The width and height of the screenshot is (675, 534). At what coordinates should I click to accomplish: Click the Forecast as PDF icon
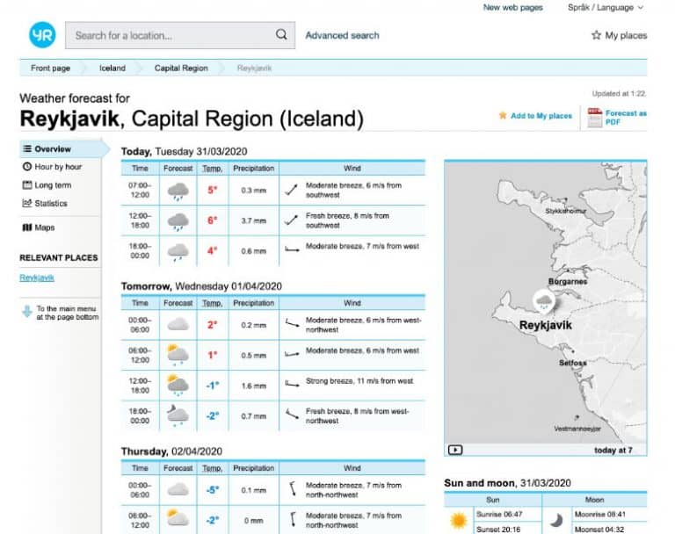click(x=594, y=117)
